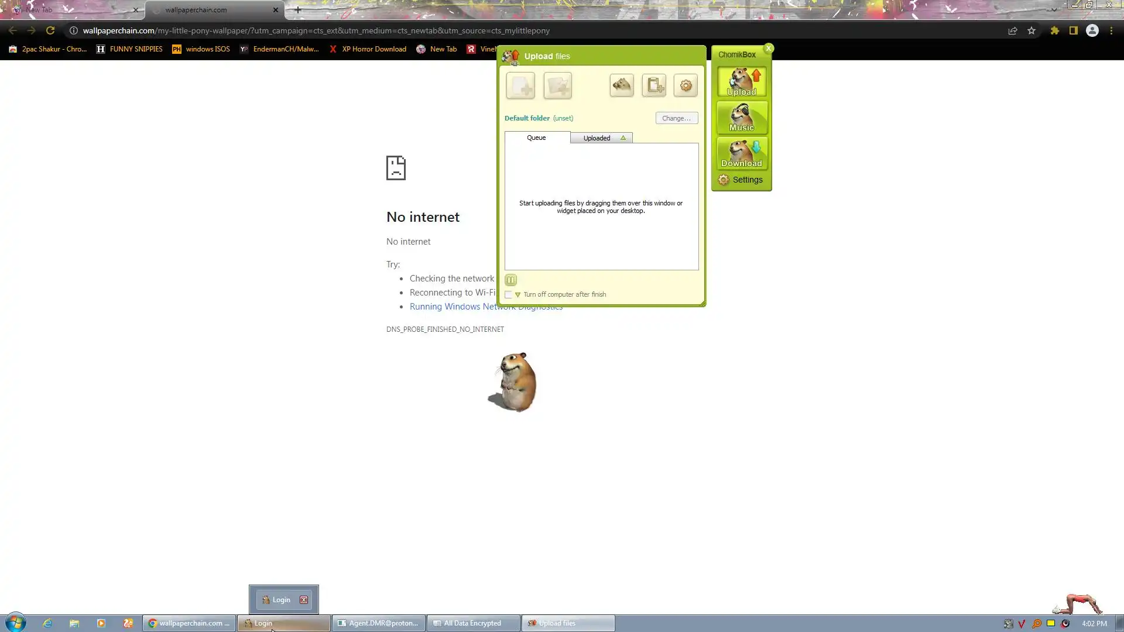Open All Data Encrypted taskbar window
Image resolution: width=1124 pixels, height=632 pixels.
coord(472,623)
